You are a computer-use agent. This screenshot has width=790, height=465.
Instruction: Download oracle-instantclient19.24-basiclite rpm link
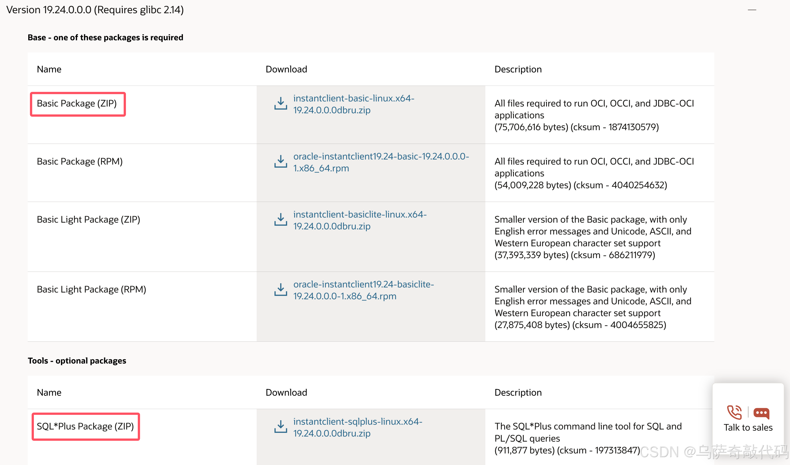[x=363, y=290]
